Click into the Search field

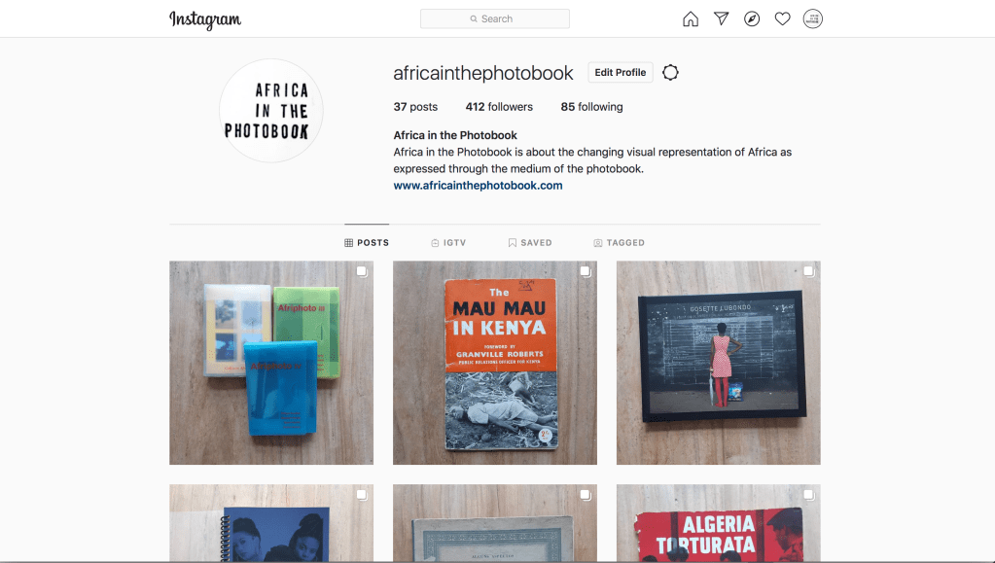[495, 19]
